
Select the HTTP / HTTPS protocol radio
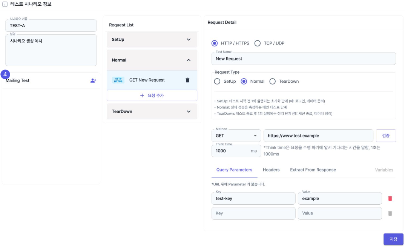pos(215,43)
